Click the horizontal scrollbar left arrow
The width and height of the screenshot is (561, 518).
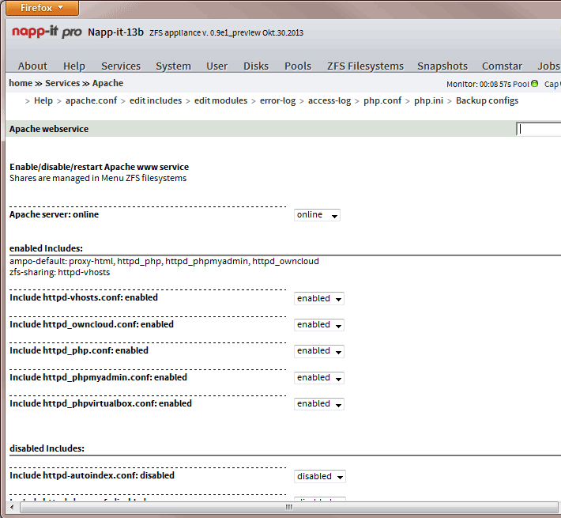[12, 507]
